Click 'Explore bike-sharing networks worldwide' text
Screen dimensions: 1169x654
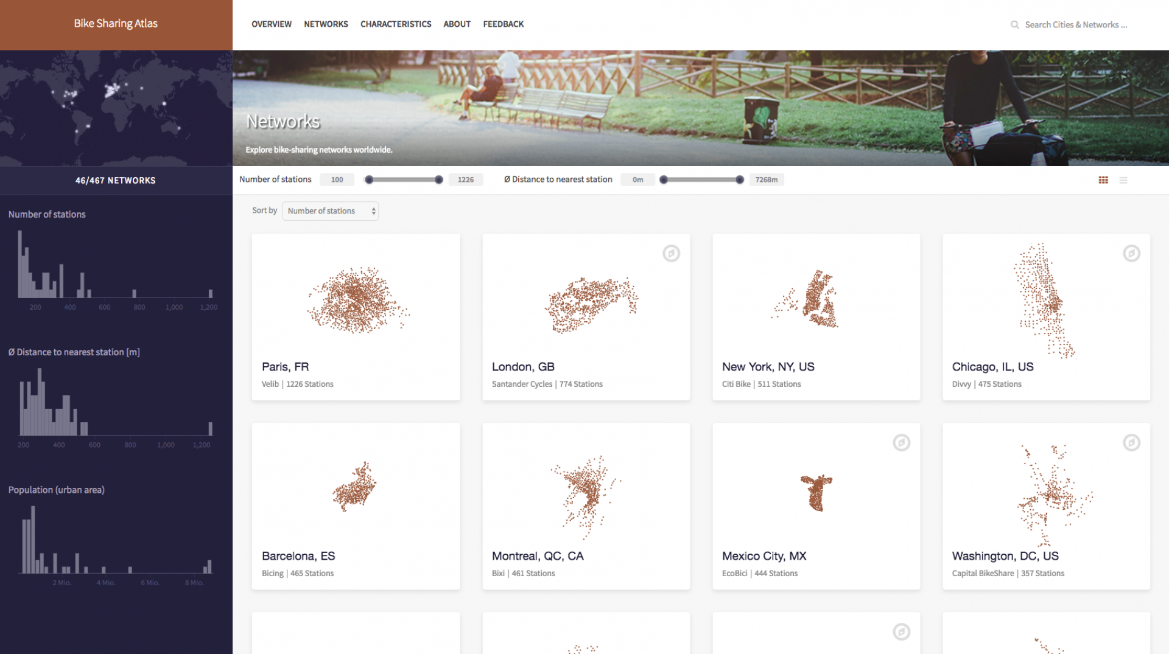click(319, 150)
